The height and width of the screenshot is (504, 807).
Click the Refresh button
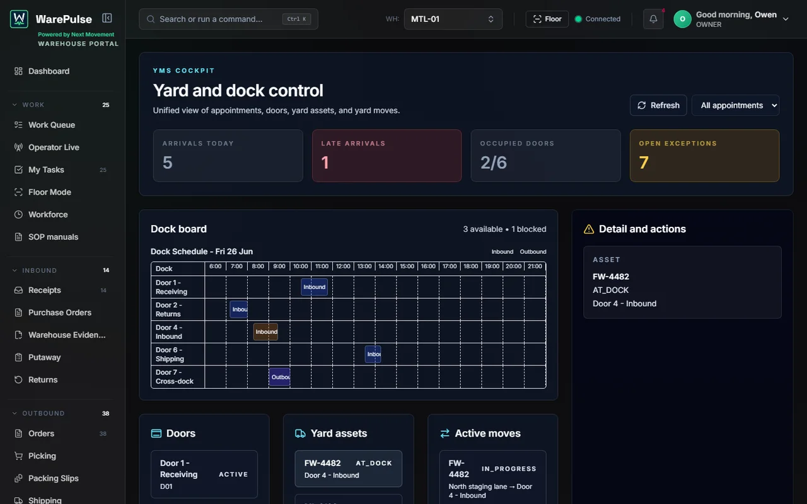658,105
